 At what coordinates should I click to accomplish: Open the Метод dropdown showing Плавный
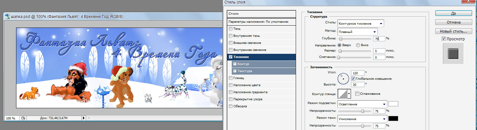[357, 32]
